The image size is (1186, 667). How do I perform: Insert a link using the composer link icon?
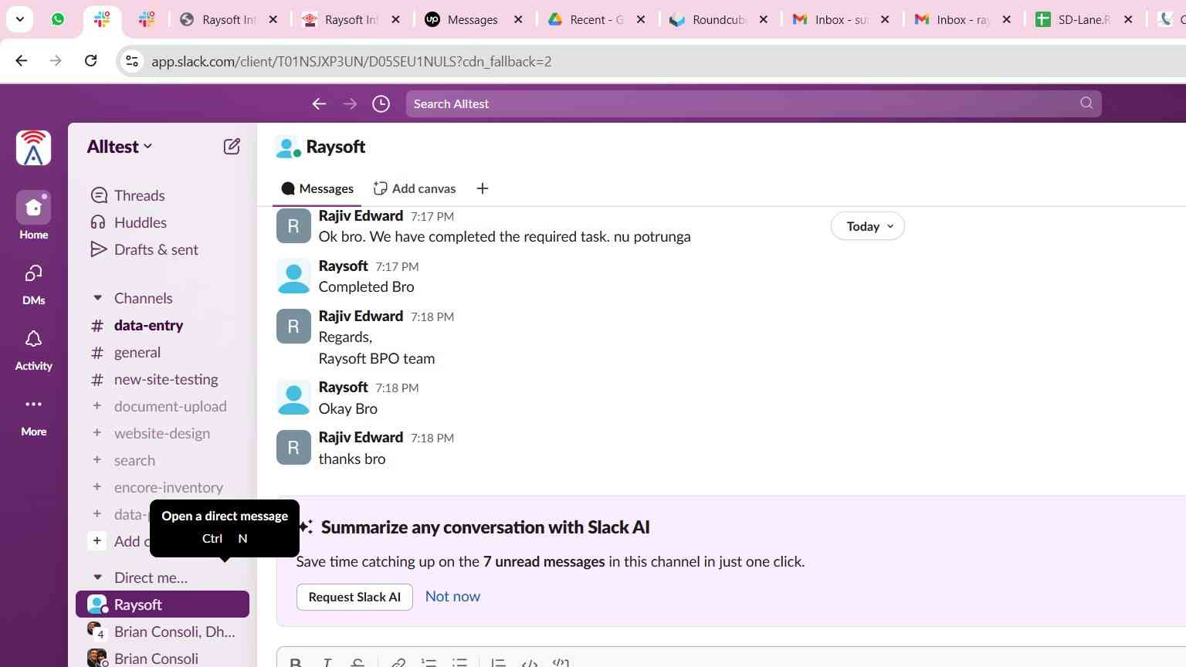(x=398, y=662)
